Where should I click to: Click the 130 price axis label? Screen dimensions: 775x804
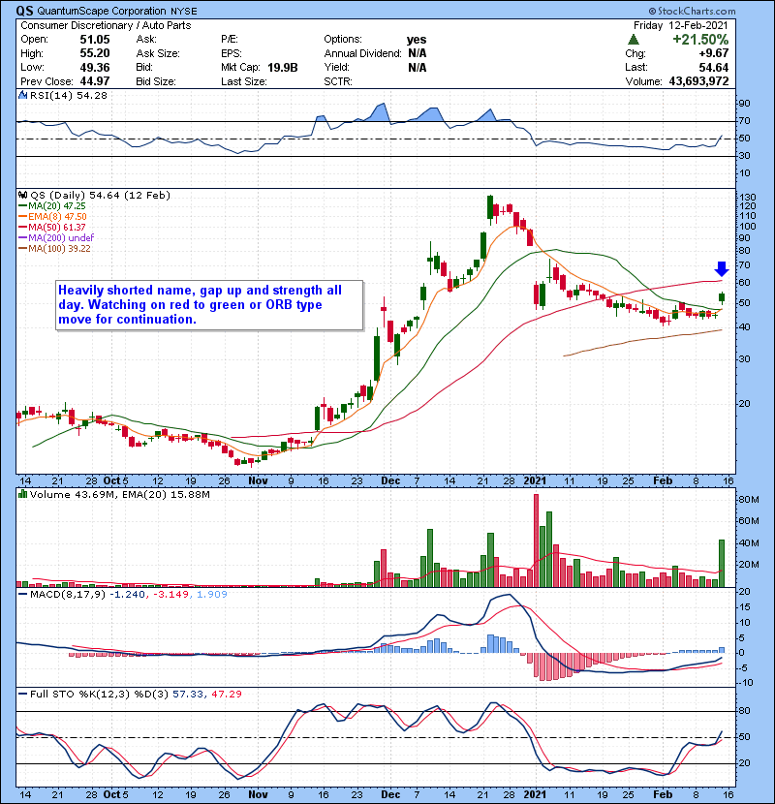[747, 198]
